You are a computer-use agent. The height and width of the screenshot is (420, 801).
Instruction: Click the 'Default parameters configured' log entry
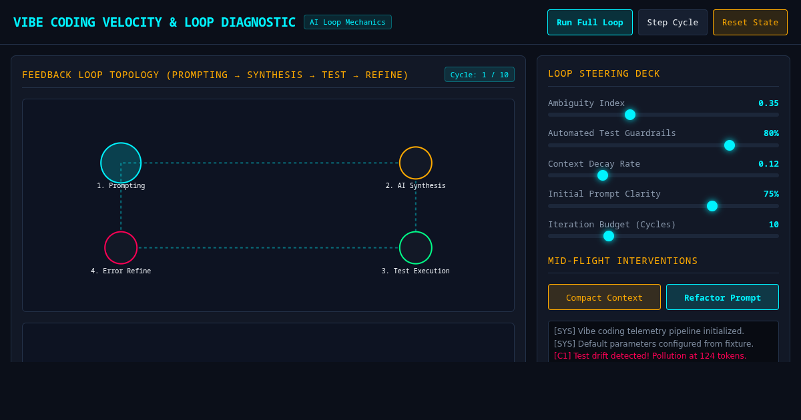(x=653, y=344)
